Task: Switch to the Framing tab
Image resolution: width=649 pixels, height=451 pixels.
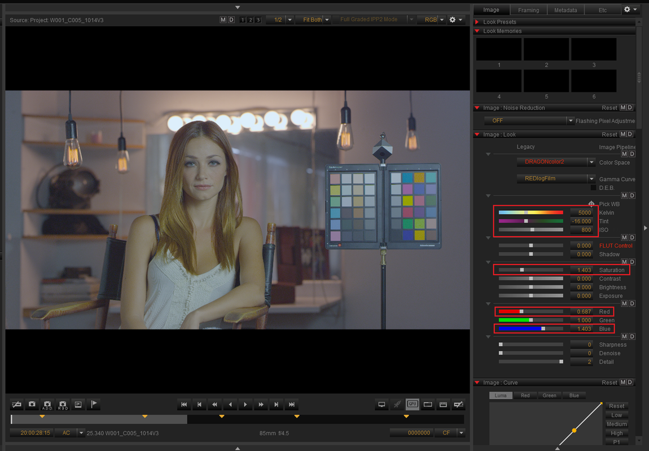Action: click(529, 10)
